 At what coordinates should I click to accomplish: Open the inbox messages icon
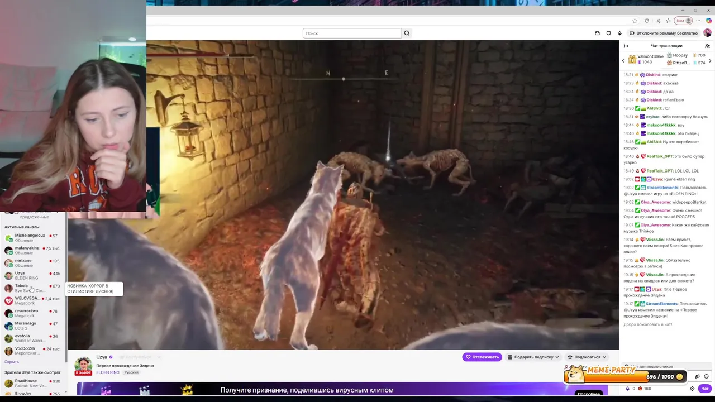pyautogui.click(x=597, y=33)
